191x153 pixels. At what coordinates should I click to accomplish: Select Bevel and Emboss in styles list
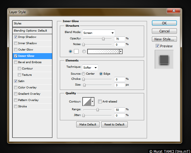click(30, 62)
